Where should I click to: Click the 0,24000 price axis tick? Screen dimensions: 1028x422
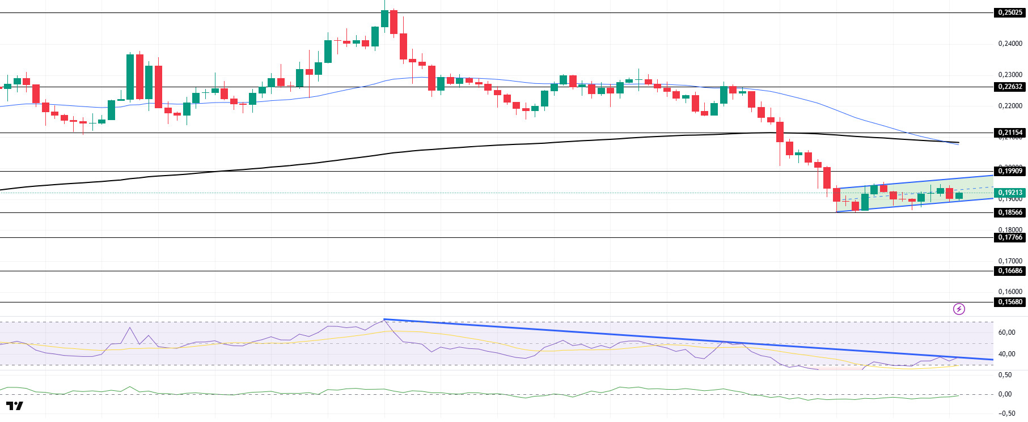coord(1010,44)
